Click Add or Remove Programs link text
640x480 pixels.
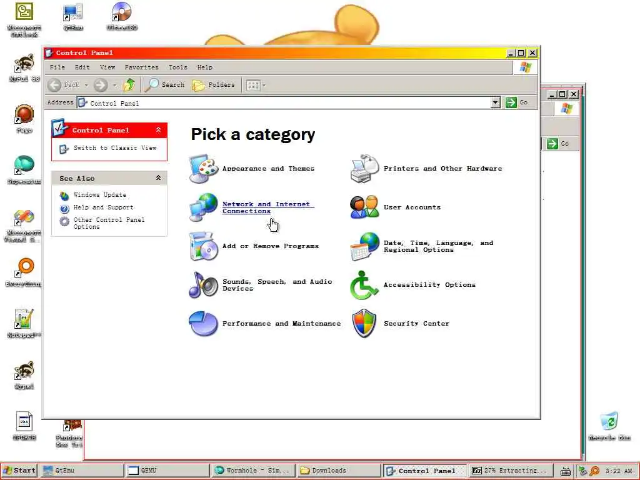270,246
